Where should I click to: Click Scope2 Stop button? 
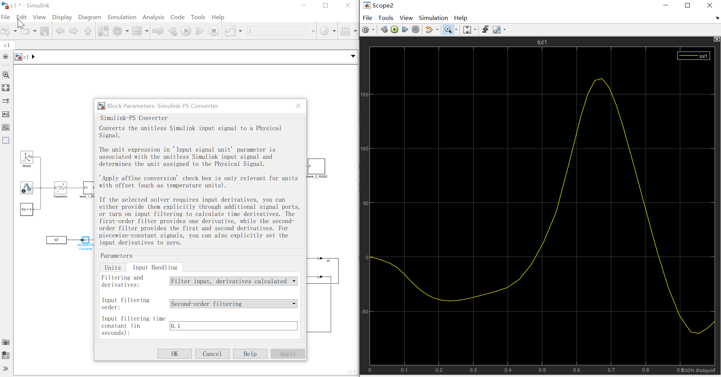click(x=416, y=29)
